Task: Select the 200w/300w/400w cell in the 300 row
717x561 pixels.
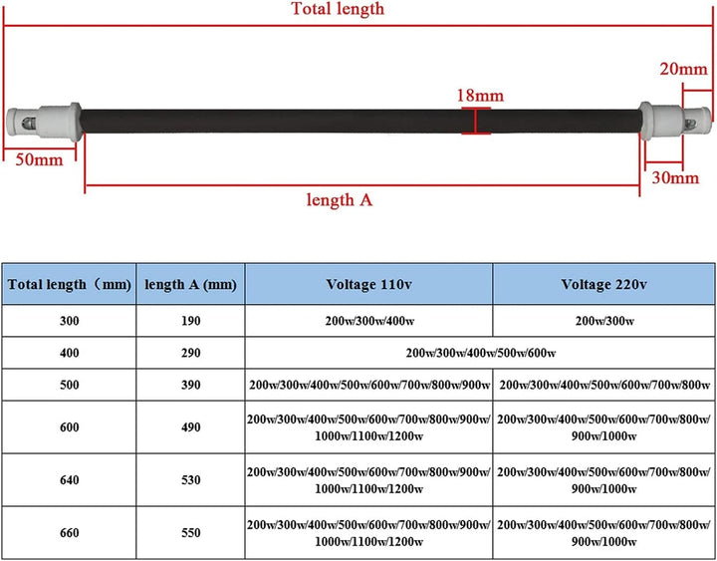Action: (368, 321)
